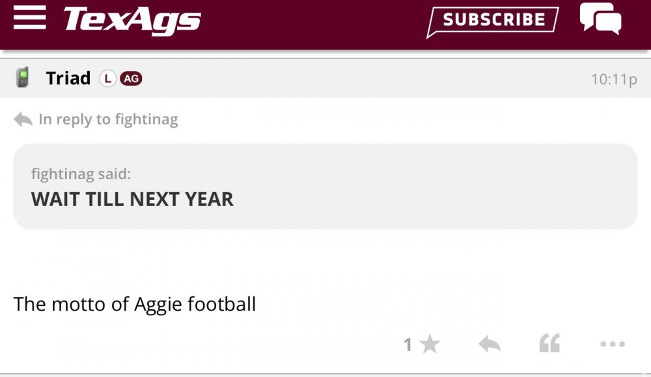Click the reply arrow beside 'In reply to'

(23, 120)
